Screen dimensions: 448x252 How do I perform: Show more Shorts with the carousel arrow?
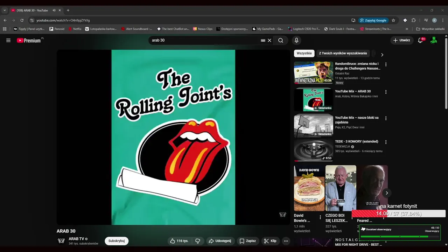point(387,193)
